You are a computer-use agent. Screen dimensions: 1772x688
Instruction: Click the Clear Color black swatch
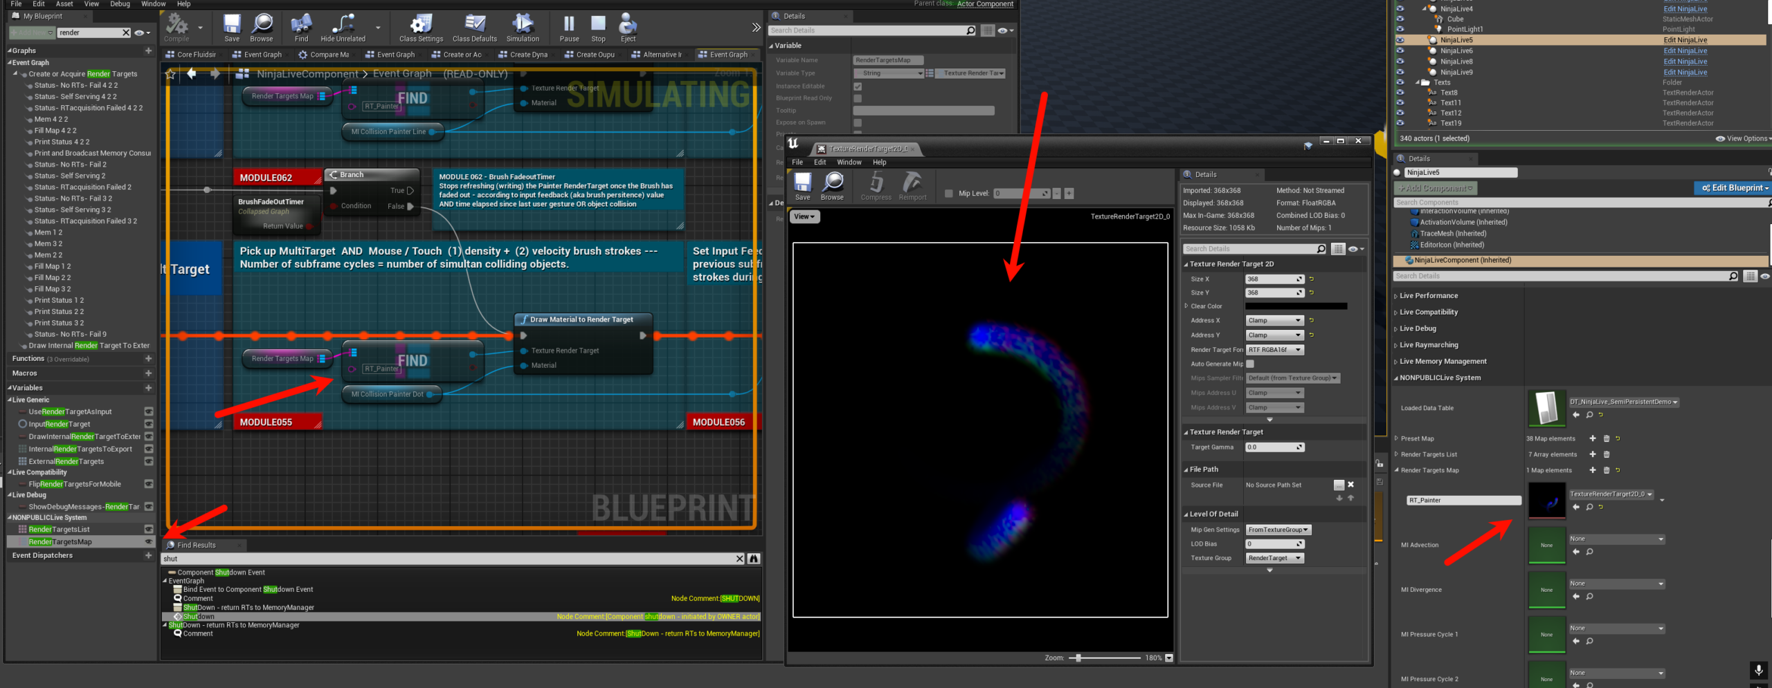click(1296, 306)
